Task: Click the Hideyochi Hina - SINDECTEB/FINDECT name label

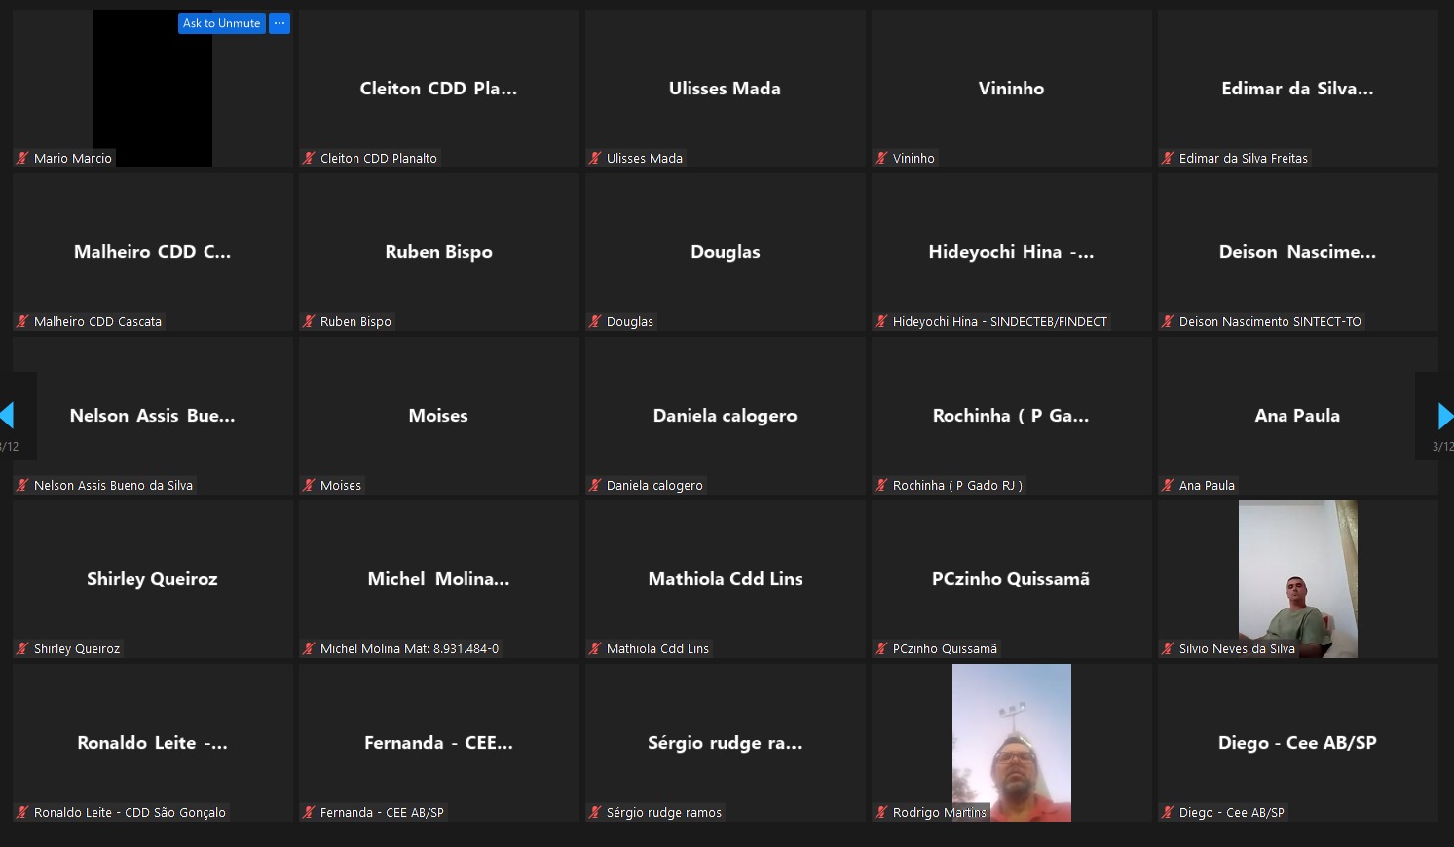Action: (999, 321)
